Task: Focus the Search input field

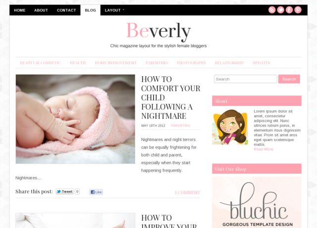Action: pos(246,79)
